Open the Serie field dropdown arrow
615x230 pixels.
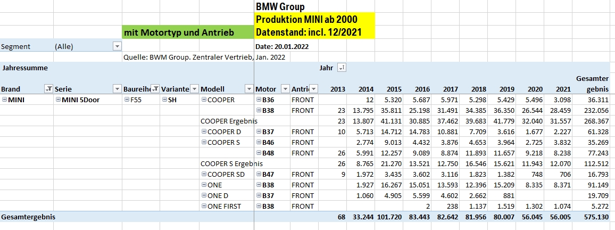pyautogui.click(x=117, y=89)
